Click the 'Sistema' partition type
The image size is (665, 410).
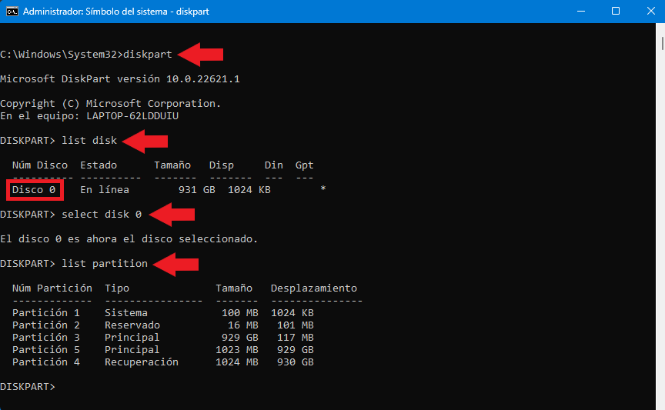126,312
